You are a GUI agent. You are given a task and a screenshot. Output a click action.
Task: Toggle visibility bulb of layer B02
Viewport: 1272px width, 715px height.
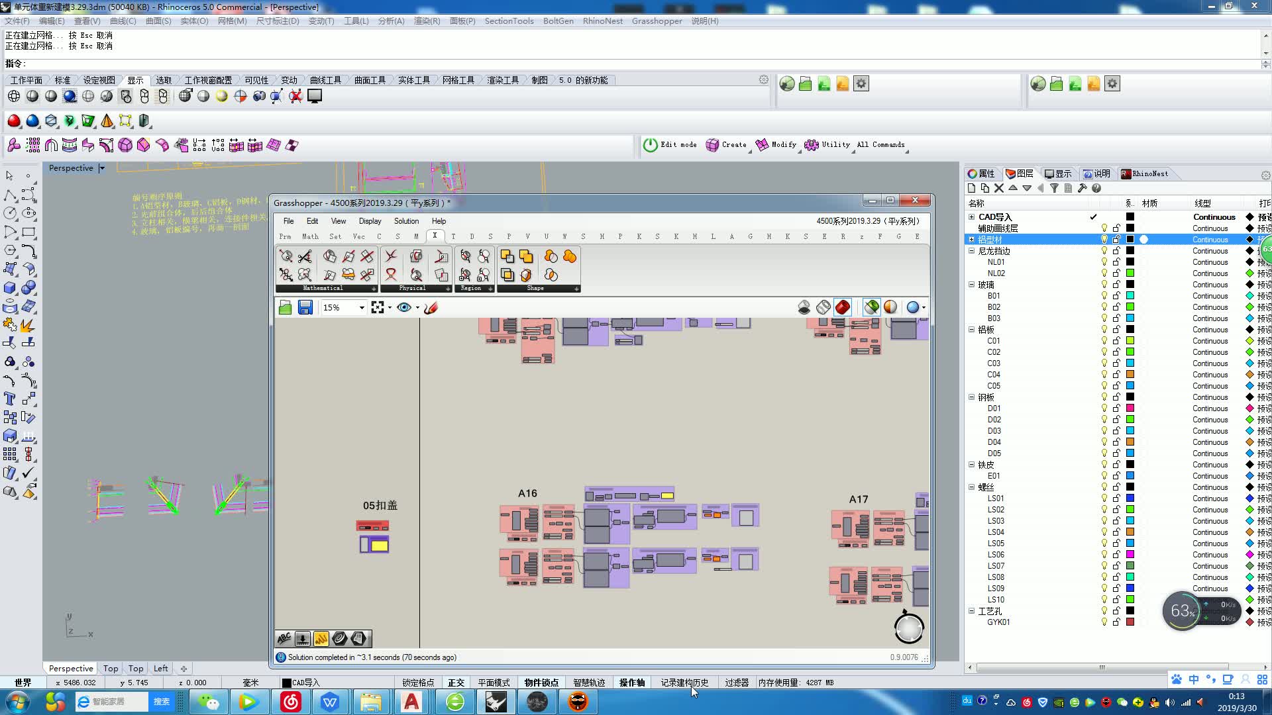pyautogui.click(x=1104, y=307)
